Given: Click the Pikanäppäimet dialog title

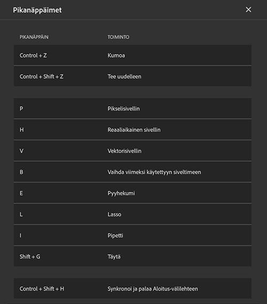Looking at the screenshot, I should pyautogui.click(x=37, y=10).
